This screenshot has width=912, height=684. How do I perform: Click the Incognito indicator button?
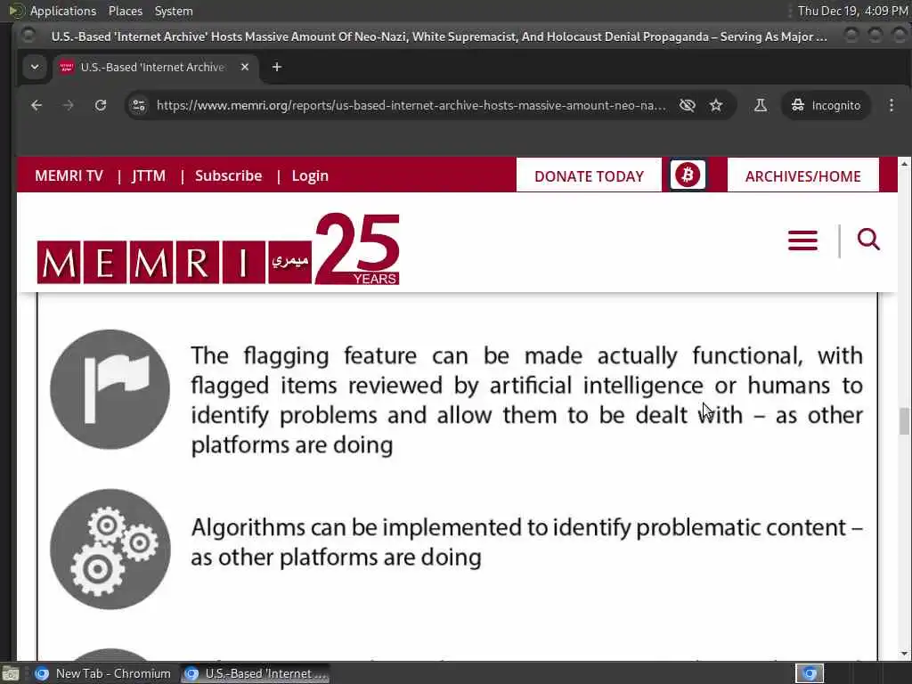coord(826,105)
